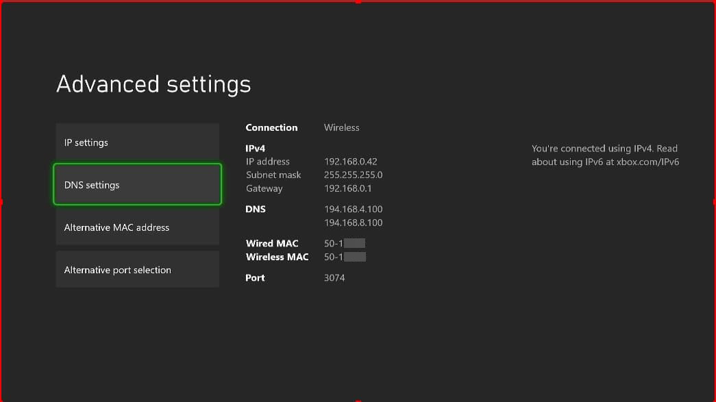Click the Advanced settings page title
Viewport: 716px width, 402px height.
click(153, 84)
